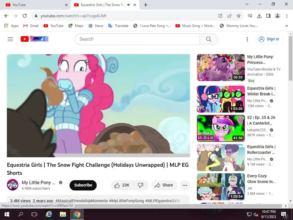Switch to the first YouTube tab
The width and height of the screenshot is (293, 220).
[35, 5]
